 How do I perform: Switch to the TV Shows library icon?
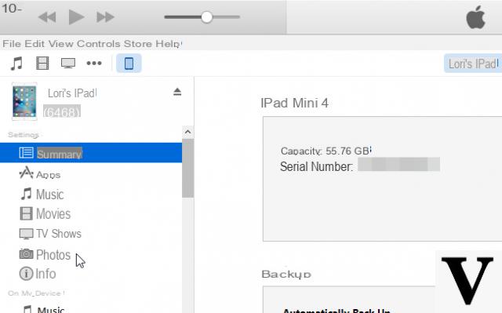(68, 64)
